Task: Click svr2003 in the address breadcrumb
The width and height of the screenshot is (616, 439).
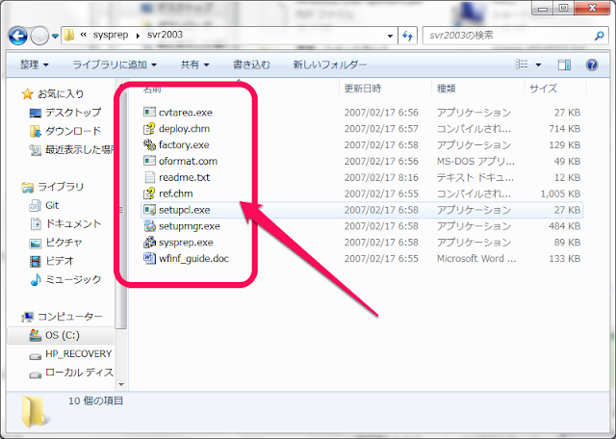Action: click(165, 35)
